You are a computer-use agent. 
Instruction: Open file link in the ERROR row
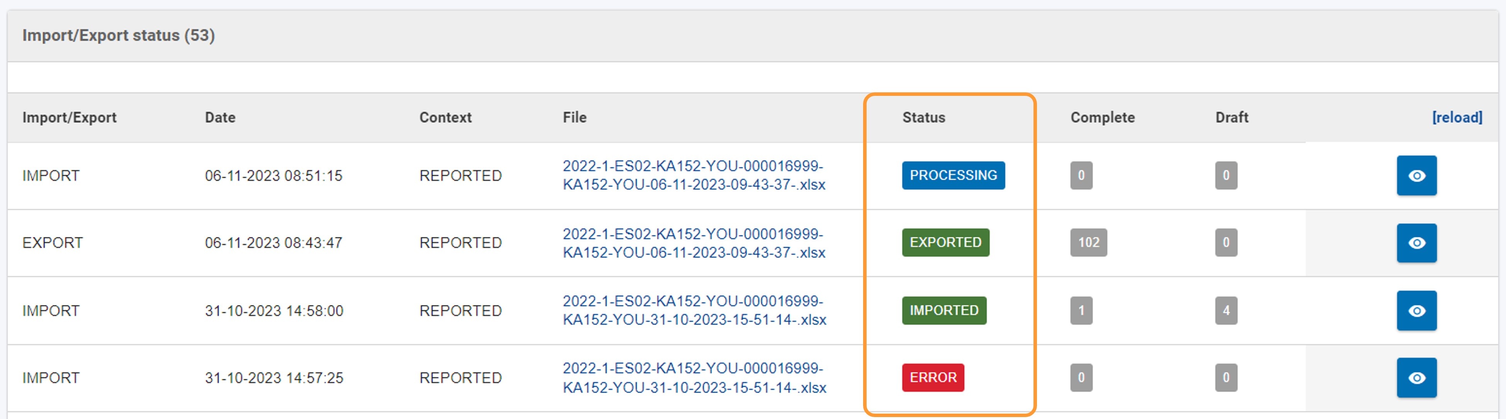point(695,378)
